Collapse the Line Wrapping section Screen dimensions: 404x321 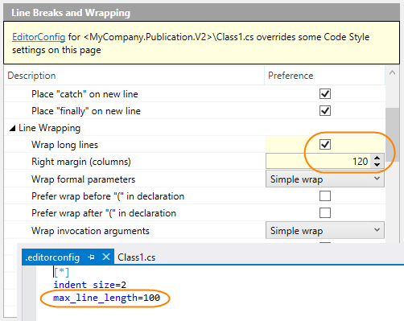(x=12, y=129)
